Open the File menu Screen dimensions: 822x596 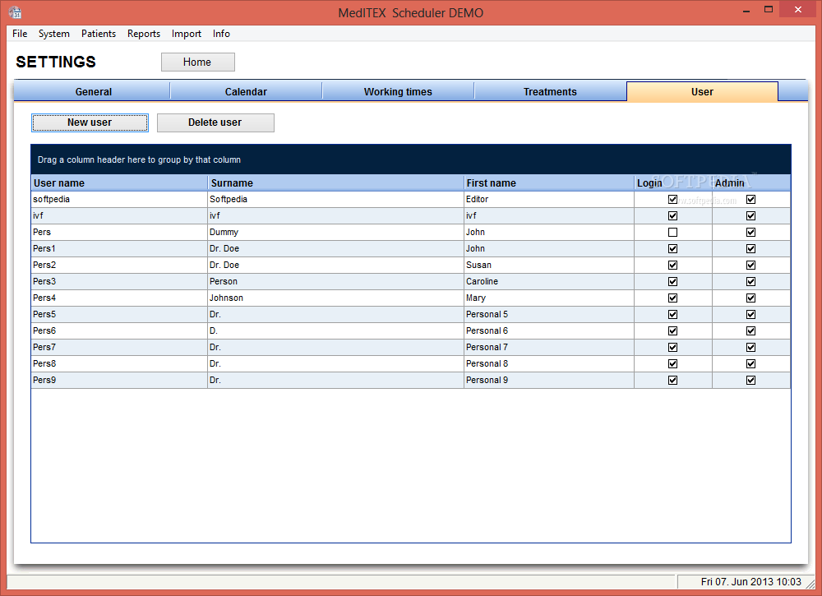point(20,34)
